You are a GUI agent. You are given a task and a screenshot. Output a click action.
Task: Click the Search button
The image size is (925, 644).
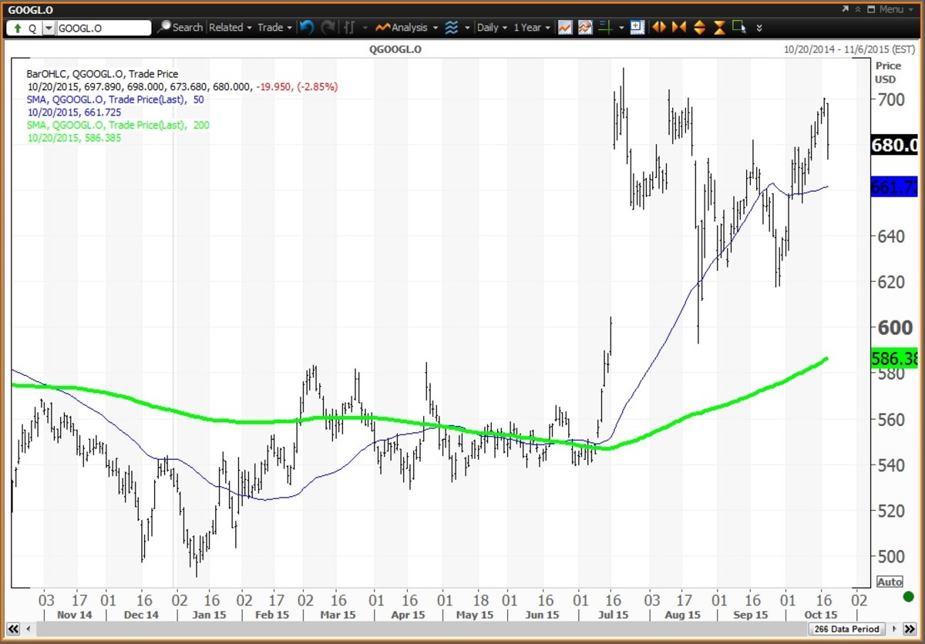click(x=180, y=27)
